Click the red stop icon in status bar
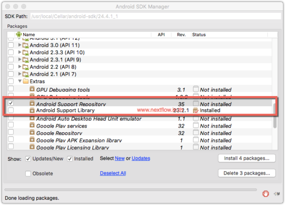This screenshot has width=285, height=205. (265, 194)
